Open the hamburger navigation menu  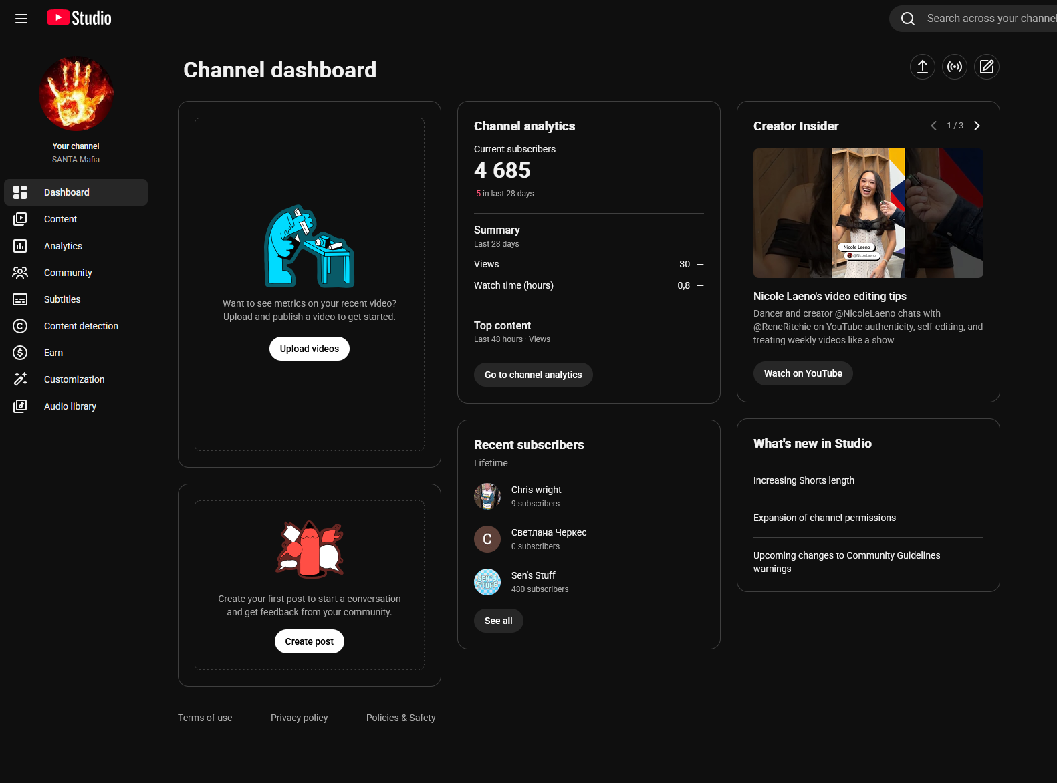[x=21, y=19]
